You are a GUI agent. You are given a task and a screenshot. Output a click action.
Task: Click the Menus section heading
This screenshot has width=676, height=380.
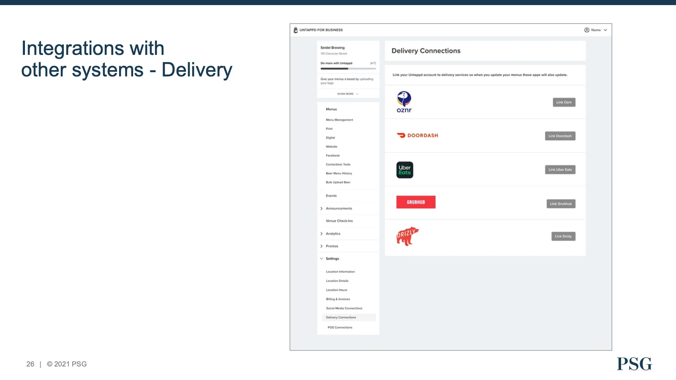tap(331, 109)
